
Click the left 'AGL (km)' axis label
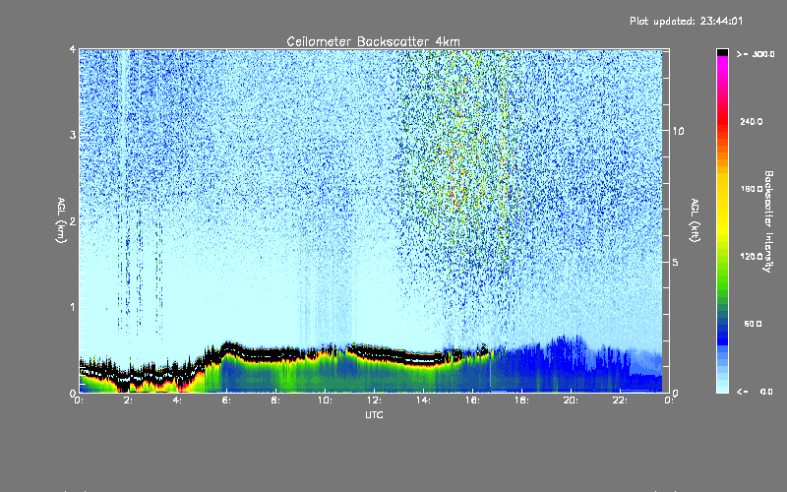[x=61, y=220]
